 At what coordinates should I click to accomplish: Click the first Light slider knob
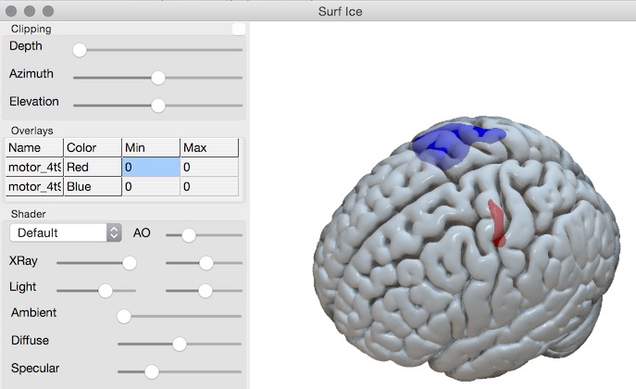[x=106, y=291]
